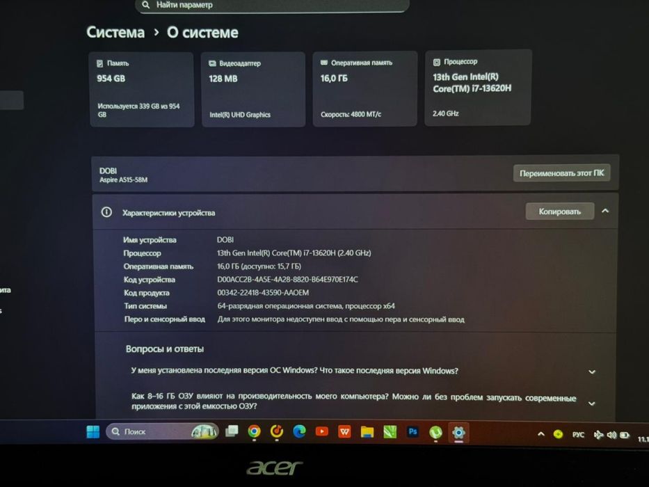The width and height of the screenshot is (649, 487).
Task: Open the orange music player taskbar icon
Action: point(276,432)
